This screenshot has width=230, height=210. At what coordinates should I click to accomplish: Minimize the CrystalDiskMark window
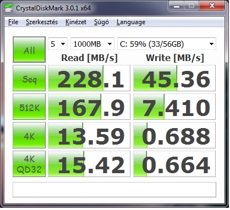[x=177, y=6]
